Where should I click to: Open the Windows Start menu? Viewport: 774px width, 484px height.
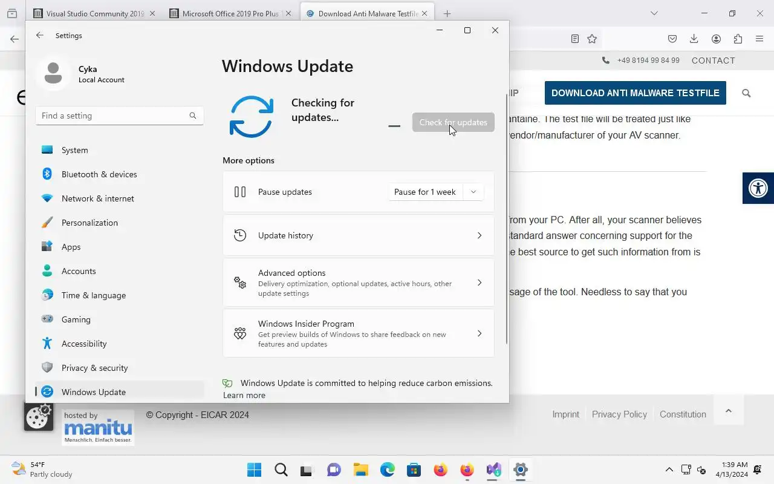tap(255, 469)
